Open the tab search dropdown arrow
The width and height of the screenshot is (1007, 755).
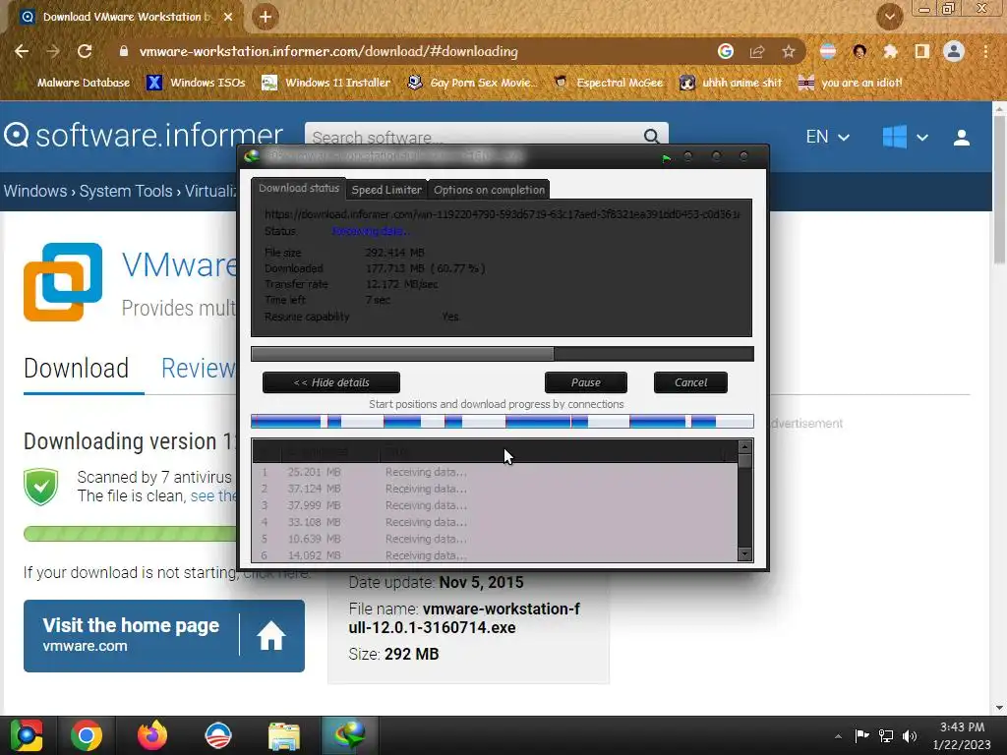(890, 17)
